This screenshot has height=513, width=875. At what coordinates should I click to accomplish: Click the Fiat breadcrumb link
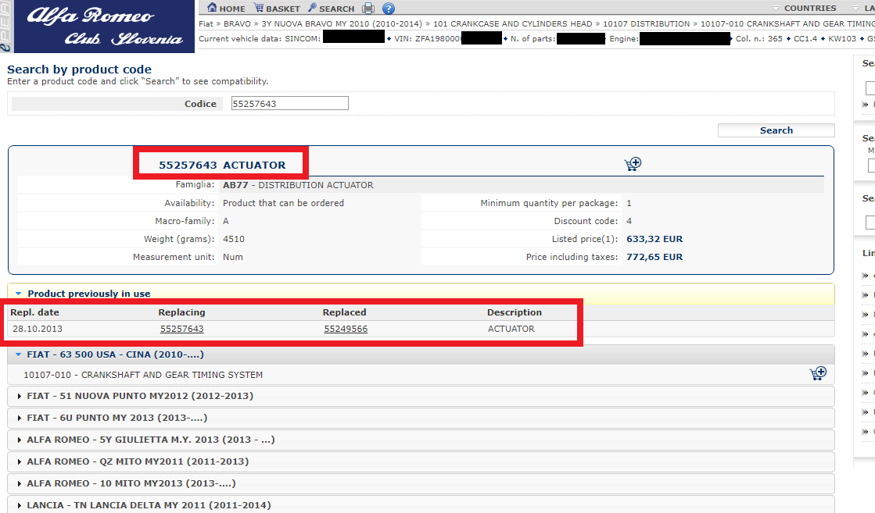[x=206, y=24]
